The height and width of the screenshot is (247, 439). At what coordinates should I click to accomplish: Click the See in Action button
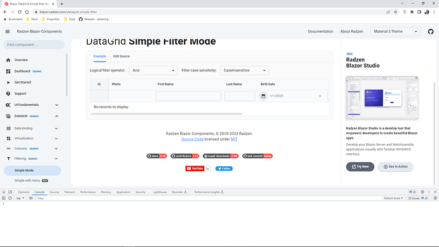(395, 167)
